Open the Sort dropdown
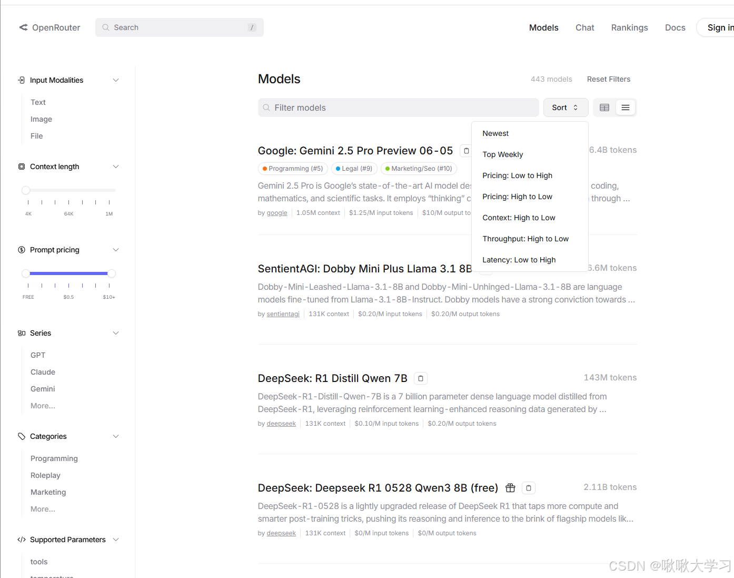The image size is (734, 578). (x=566, y=107)
